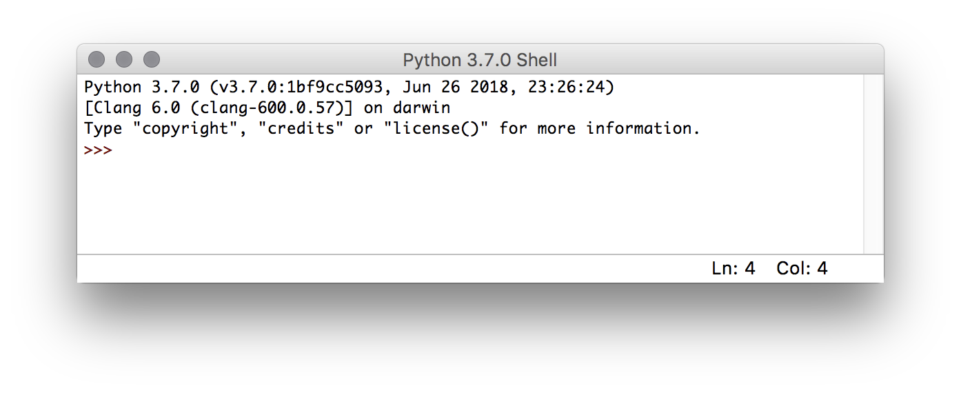Image resolution: width=961 pixels, height=393 pixels.
Task: Click the minimize window button
Action: point(124,60)
